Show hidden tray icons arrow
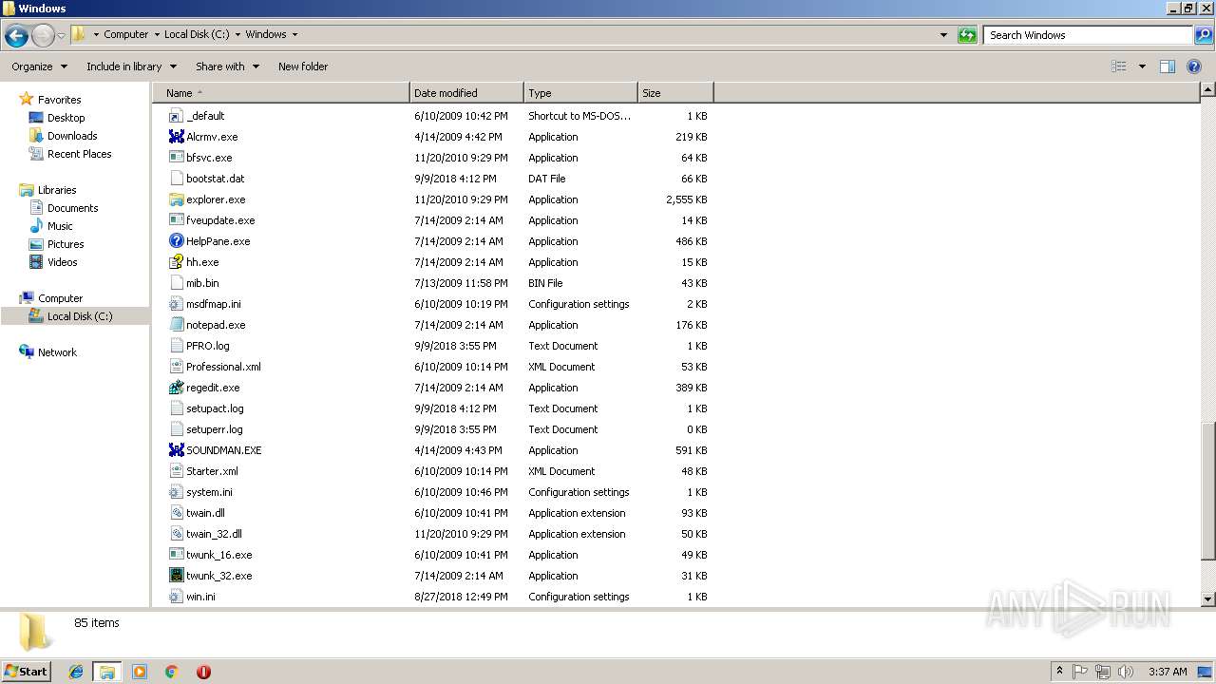Viewport: 1216px width, 684px height. click(1059, 672)
